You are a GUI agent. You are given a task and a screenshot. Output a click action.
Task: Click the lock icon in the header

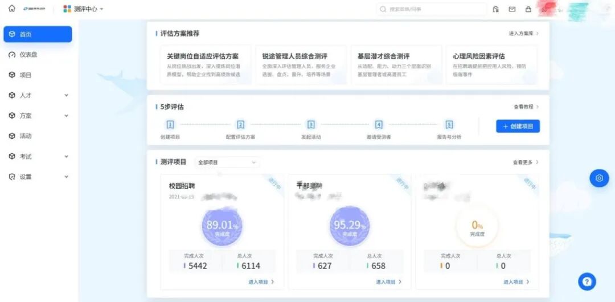528,9
